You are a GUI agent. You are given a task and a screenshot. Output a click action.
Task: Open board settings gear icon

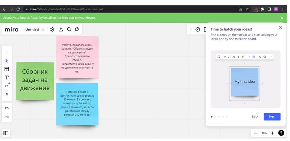coord(52,29)
